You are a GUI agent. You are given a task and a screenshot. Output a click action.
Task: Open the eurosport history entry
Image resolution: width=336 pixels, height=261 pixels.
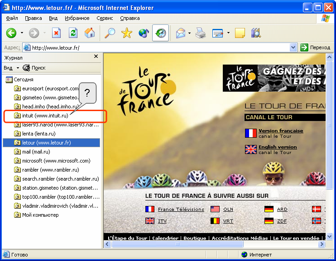point(46,89)
